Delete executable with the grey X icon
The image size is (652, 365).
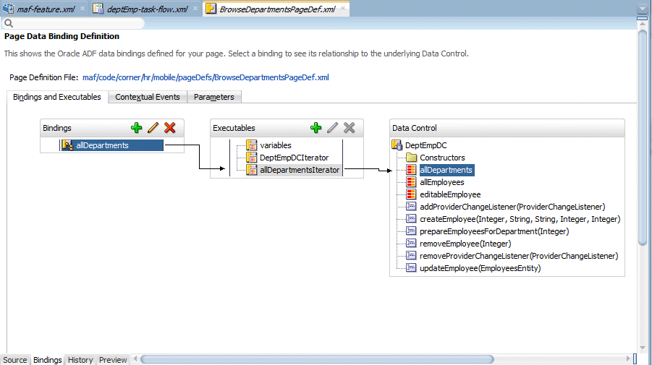(350, 128)
